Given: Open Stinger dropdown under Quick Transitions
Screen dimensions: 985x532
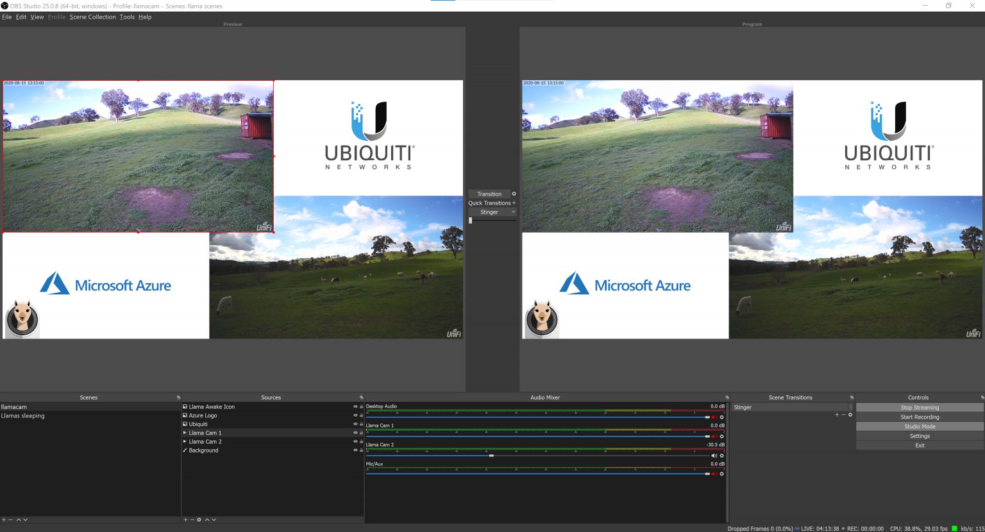Looking at the screenshot, I should click(492, 212).
